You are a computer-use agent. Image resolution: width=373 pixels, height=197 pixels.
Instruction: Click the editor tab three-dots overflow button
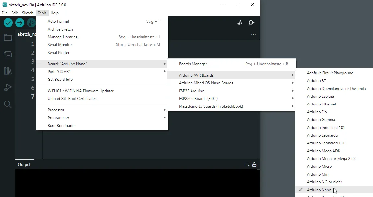(x=253, y=34)
